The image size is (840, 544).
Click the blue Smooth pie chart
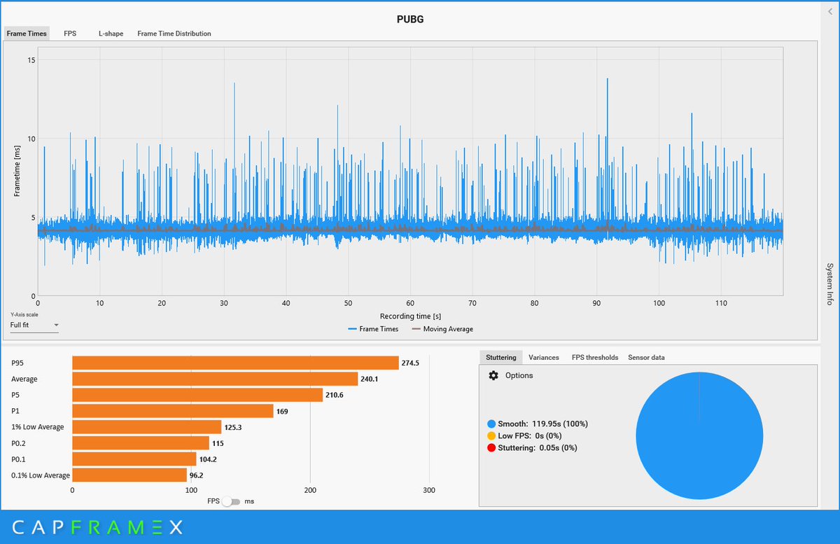click(x=699, y=435)
